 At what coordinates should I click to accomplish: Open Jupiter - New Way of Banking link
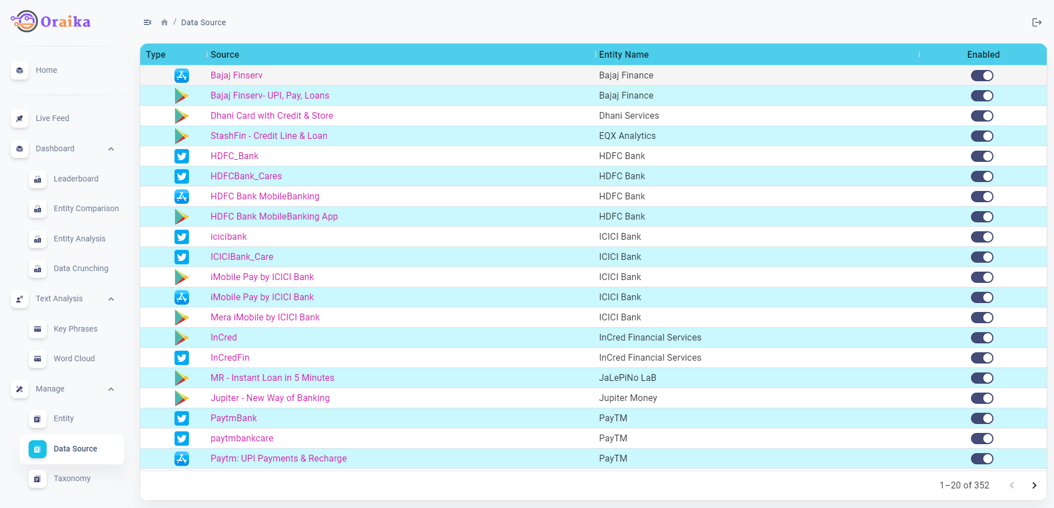[270, 398]
